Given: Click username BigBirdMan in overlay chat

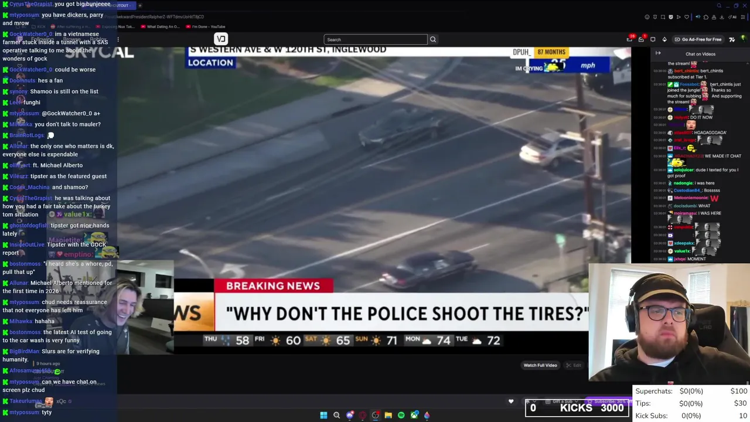Looking at the screenshot, I should [x=24, y=352].
